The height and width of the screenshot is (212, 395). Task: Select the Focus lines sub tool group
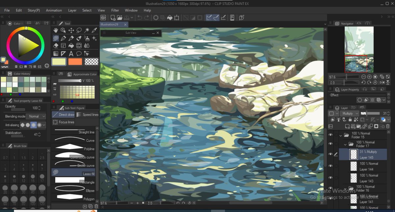pyautogui.click(x=64, y=122)
